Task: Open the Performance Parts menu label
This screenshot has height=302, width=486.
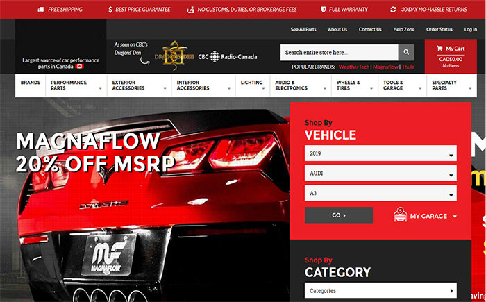Action: (x=69, y=85)
